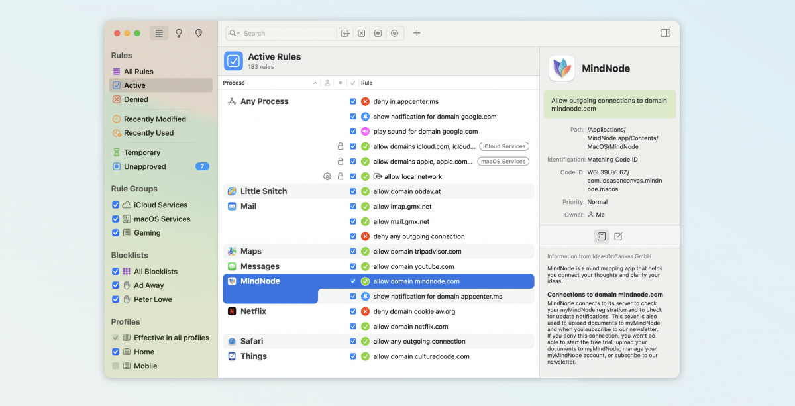Viewport: 795px width, 406px height.
Task: Click the red deny icon for in.appcenter.ms
Action: tap(365, 102)
